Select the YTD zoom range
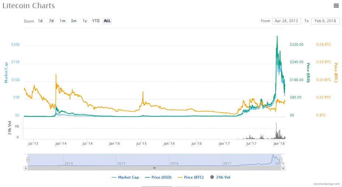This screenshot has height=187, width=342. pyautogui.click(x=96, y=21)
